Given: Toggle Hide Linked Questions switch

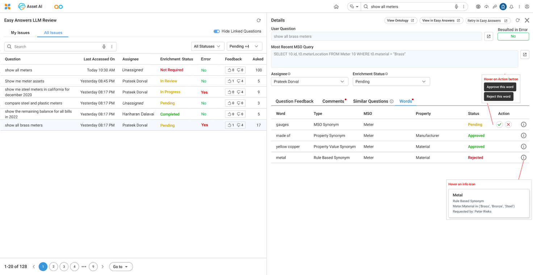Looking at the screenshot, I should (x=217, y=31).
